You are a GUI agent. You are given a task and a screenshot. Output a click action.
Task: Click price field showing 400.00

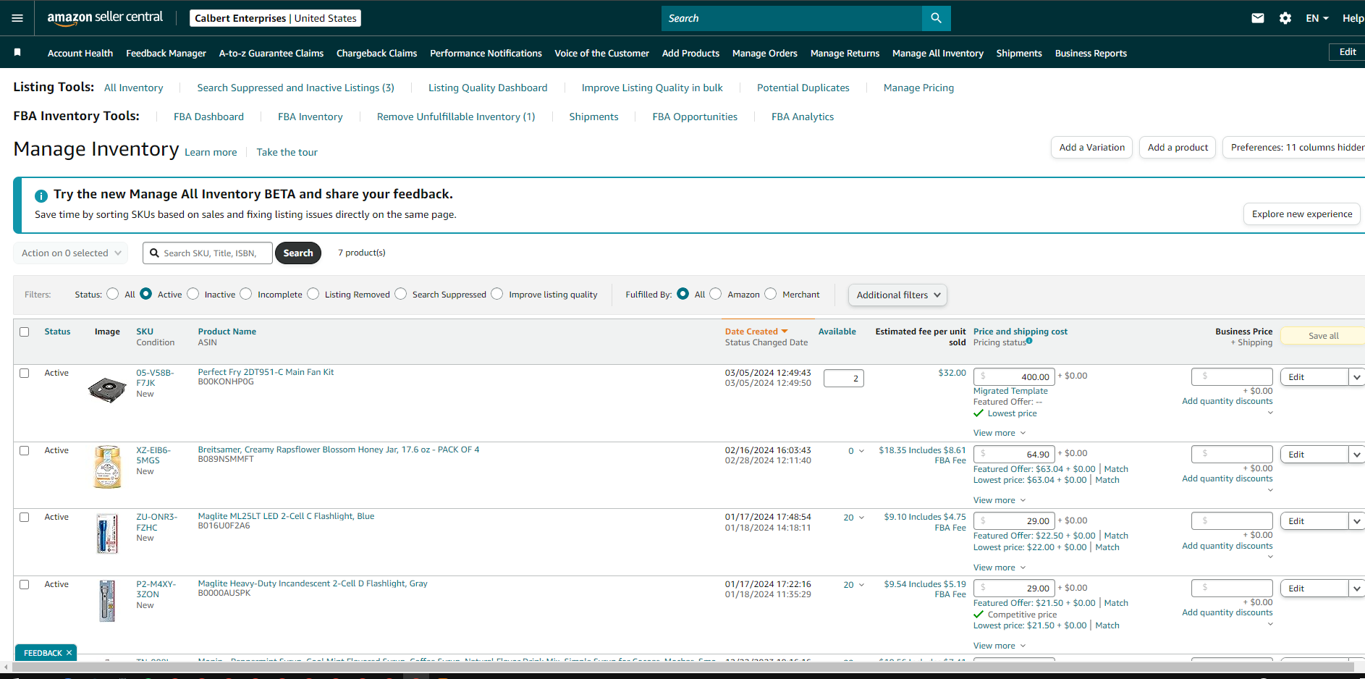(1014, 376)
